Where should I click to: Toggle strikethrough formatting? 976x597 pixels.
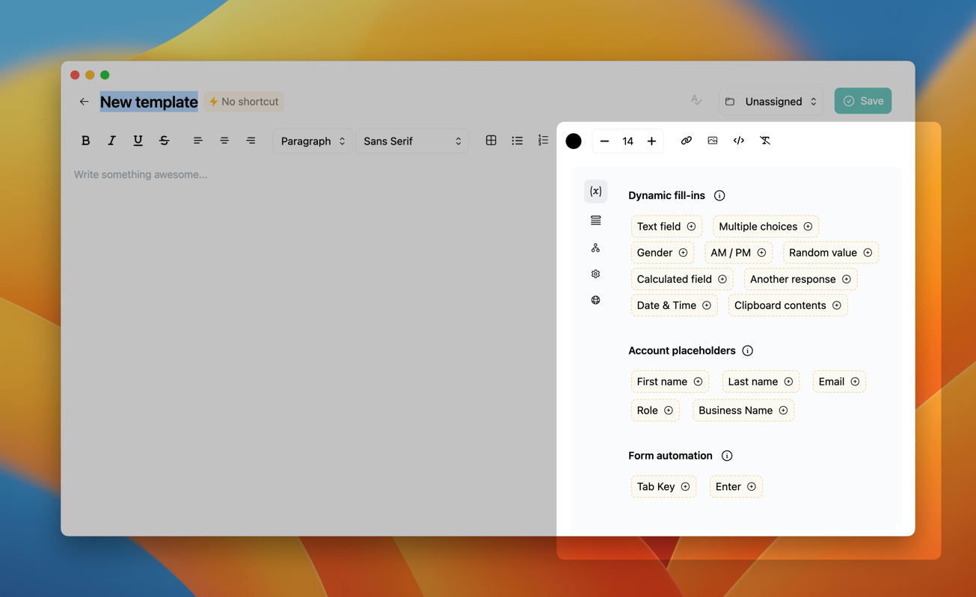164,141
